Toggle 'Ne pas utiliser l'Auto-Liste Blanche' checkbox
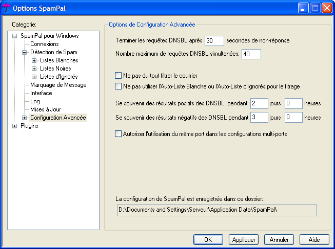 click(118, 86)
